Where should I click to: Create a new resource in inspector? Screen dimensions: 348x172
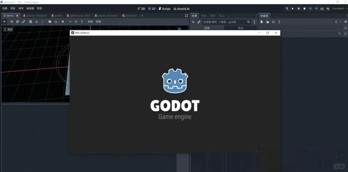262,22
